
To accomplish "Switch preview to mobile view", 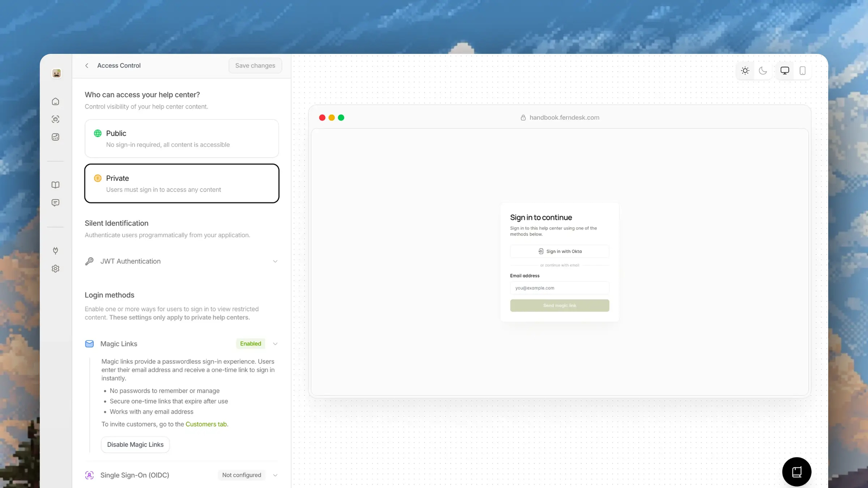I will [x=802, y=70].
